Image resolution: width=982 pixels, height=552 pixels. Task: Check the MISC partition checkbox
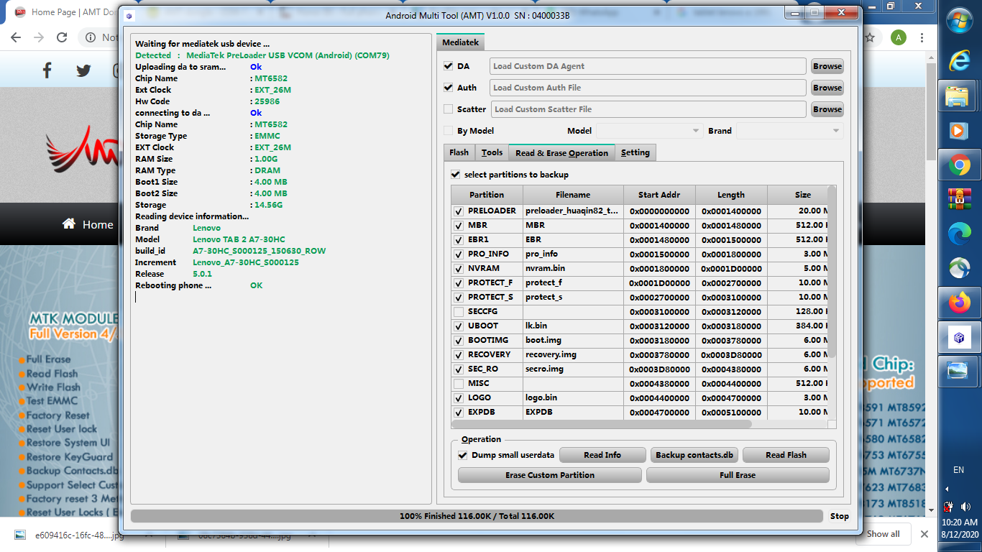pyautogui.click(x=459, y=384)
